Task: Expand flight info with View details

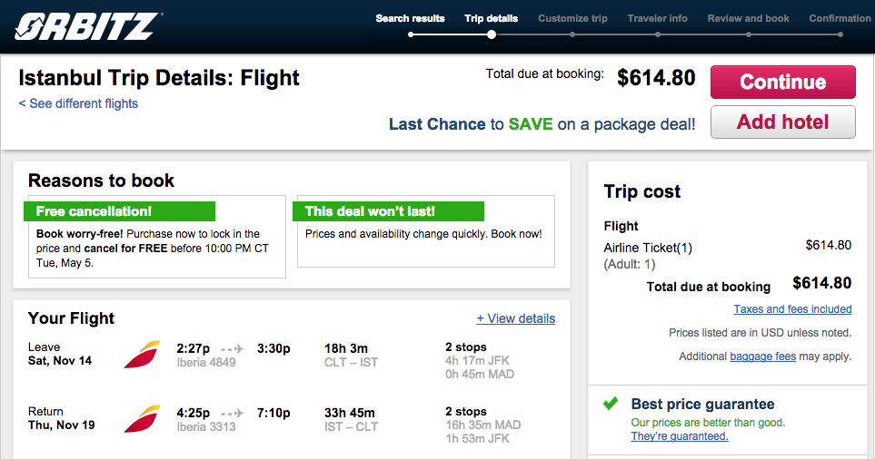Action: click(515, 318)
